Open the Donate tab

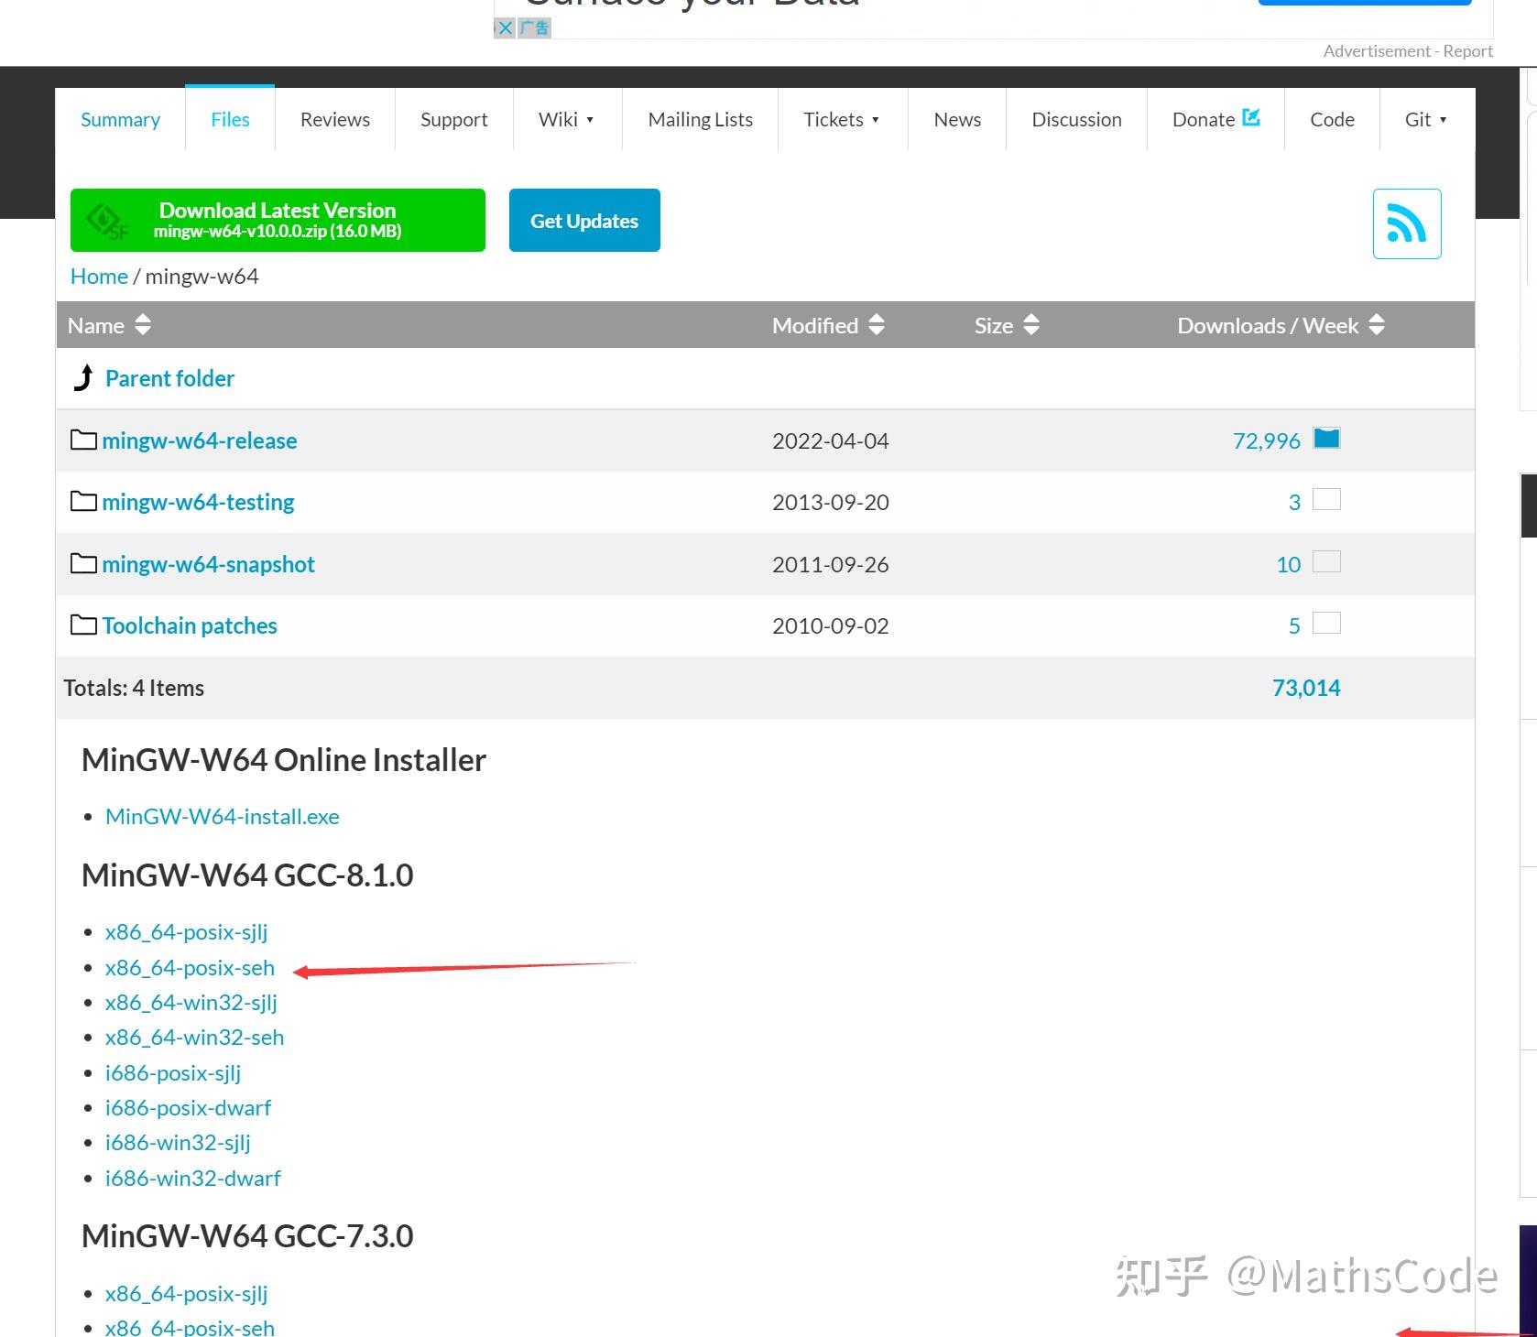pos(1215,119)
